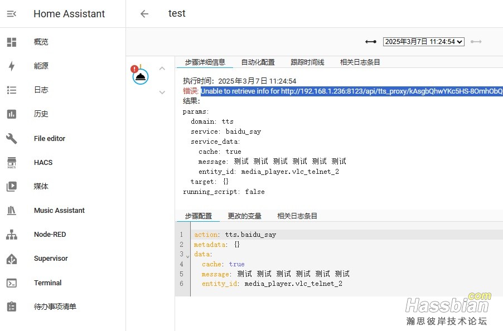The image size is (503, 331).
Task: Click the Supervisor icon
Action: (x=12, y=259)
